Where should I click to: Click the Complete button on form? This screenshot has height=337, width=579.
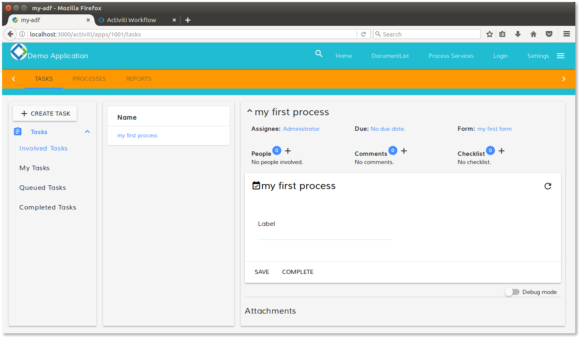[298, 272]
